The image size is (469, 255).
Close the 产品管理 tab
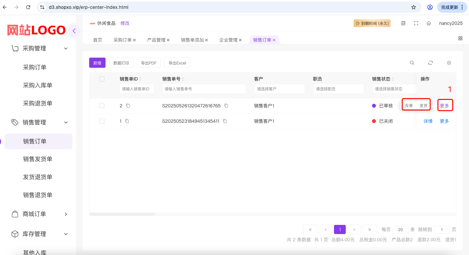[168, 40]
